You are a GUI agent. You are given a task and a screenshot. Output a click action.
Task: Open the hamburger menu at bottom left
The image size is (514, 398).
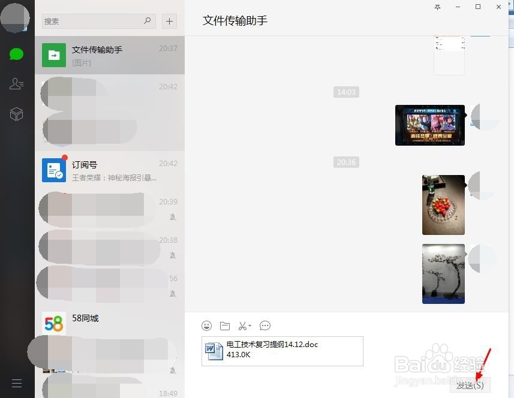pos(16,383)
